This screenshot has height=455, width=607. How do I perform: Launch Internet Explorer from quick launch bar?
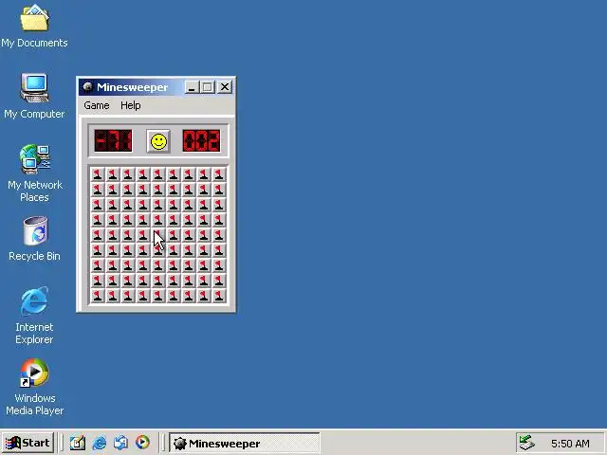pyautogui.click(x=100, y=443)
